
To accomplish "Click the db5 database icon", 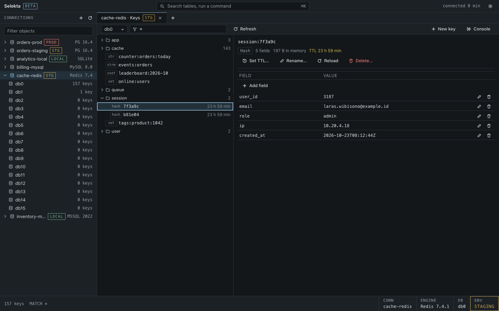I will 11,125.
